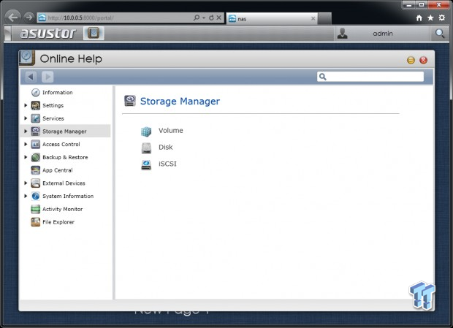Click the Disk drive icon
The width and height of the screenshot is (453, 328).
[146, 148]
